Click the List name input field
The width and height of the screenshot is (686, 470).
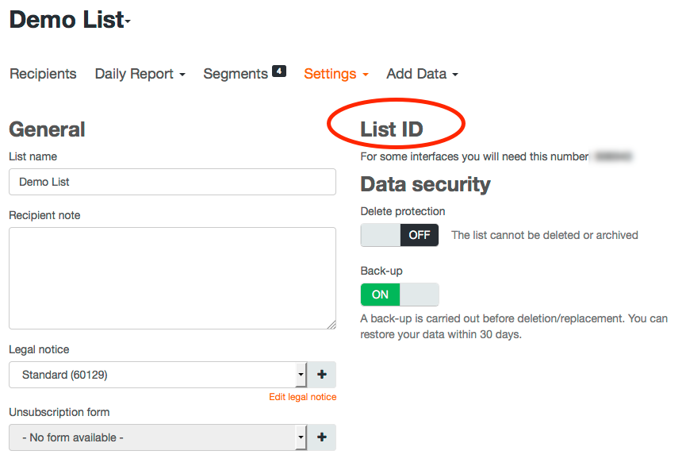[x=172, y=182]
